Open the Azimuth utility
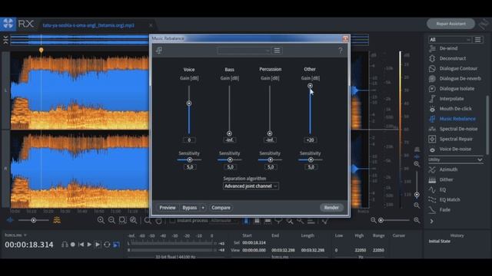The image size is (492, 276). tap(448, 169)
